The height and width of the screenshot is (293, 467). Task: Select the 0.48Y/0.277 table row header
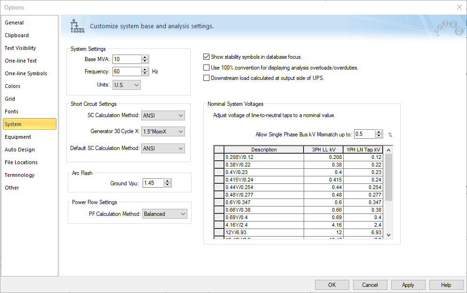pos(218,195)
